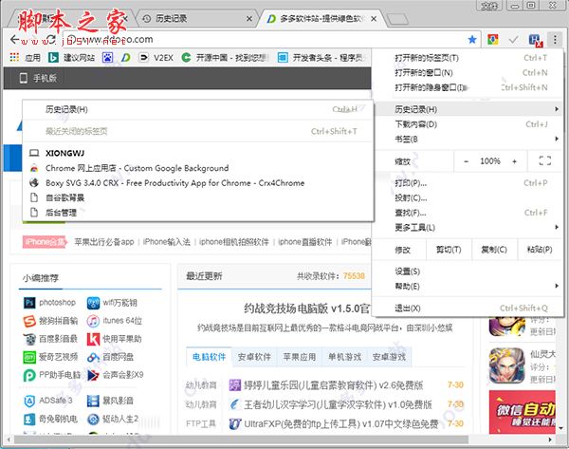569x449 pixels.
Task: Click the bookmark star icon
Action: point(472,39)
